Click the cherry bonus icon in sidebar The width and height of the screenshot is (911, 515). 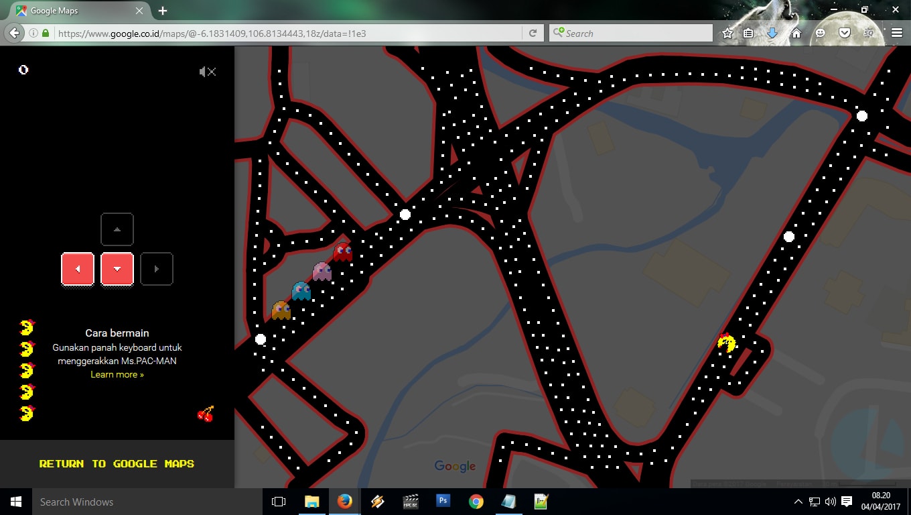(206, 414)
